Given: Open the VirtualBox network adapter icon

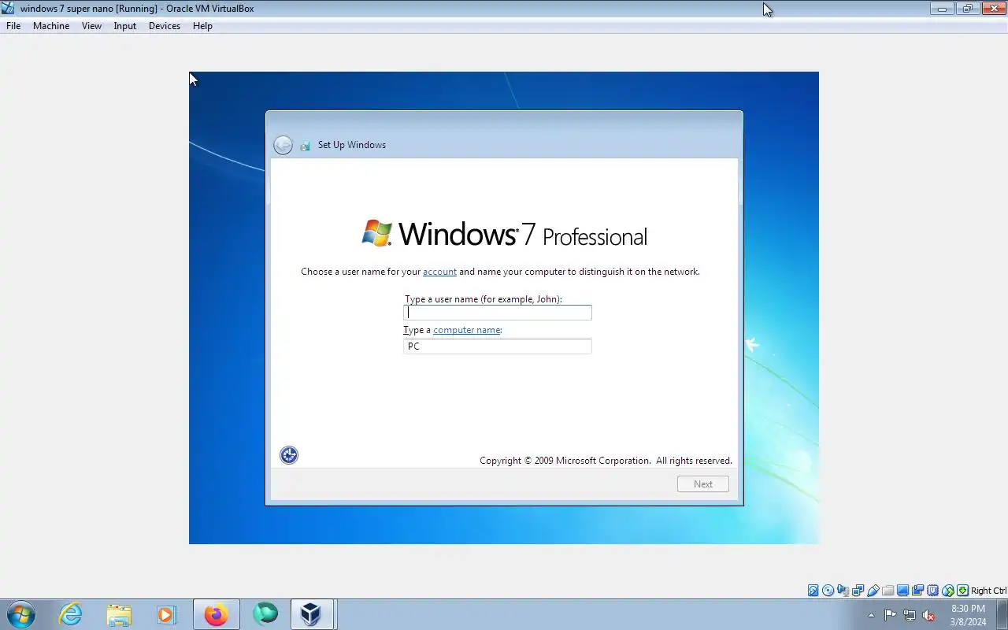Looking at the screenshot, I should pos(858,591).
